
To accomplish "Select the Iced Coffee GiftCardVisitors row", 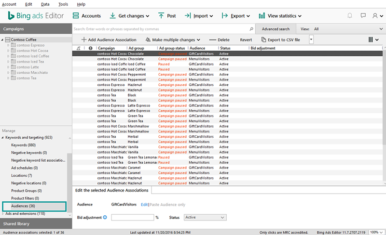I will coord(227,64).
